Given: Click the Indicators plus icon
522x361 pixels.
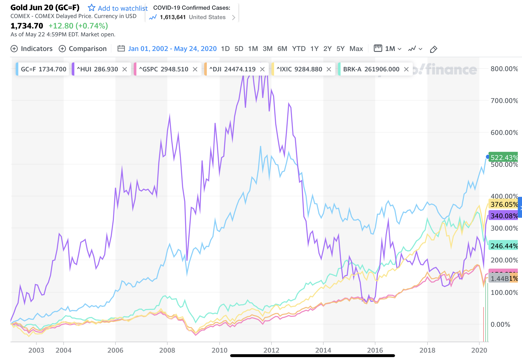Looking at the screenshot, I should pos(14,49).
